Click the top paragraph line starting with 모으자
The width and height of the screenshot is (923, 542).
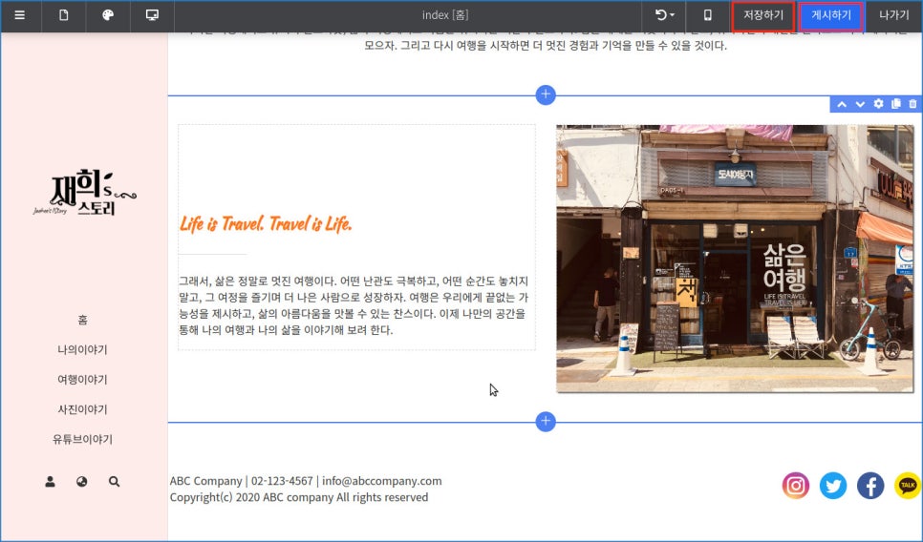546,46
